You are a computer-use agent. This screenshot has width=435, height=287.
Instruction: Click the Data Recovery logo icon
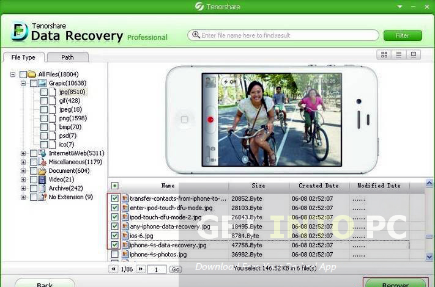point(20,31)
